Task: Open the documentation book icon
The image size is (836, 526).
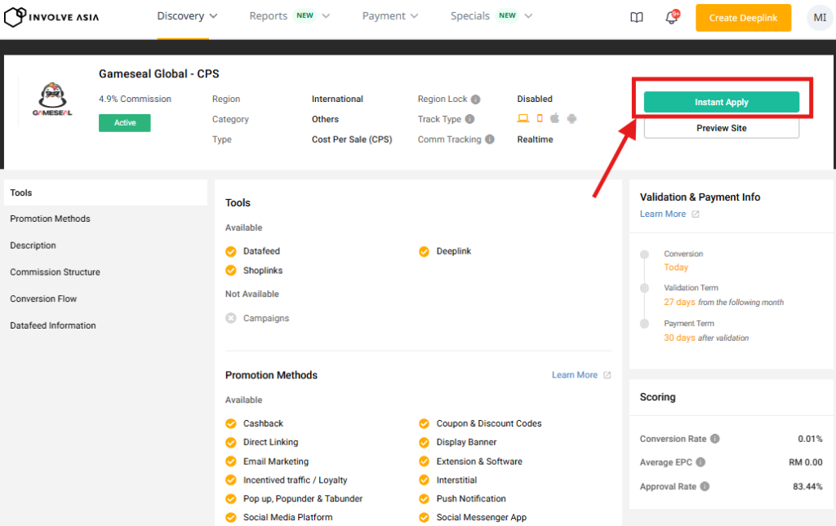Action: [637, 17]
